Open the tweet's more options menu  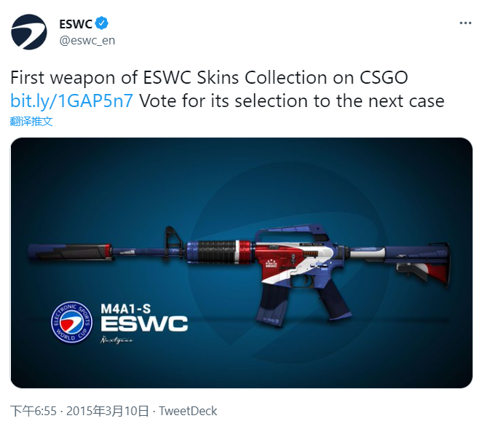pos(465,23)
